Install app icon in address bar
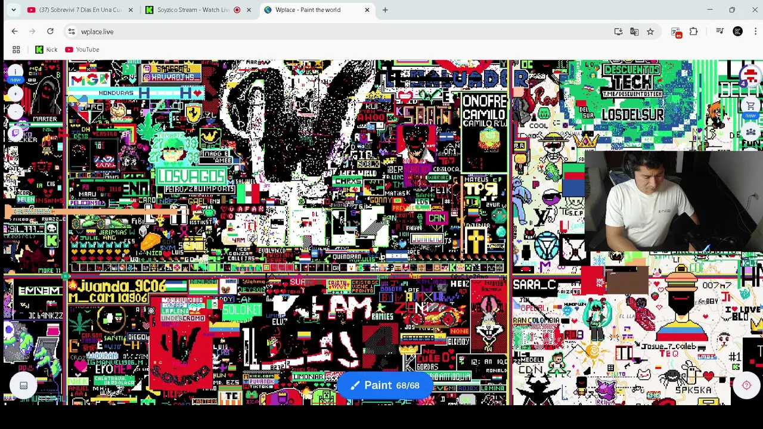 [618, 32]
